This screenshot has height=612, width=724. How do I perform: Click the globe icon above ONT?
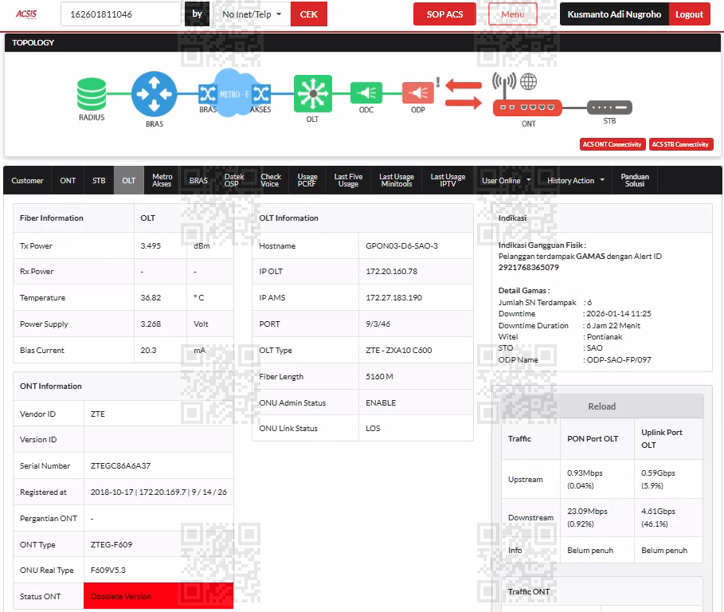point(529,82)
